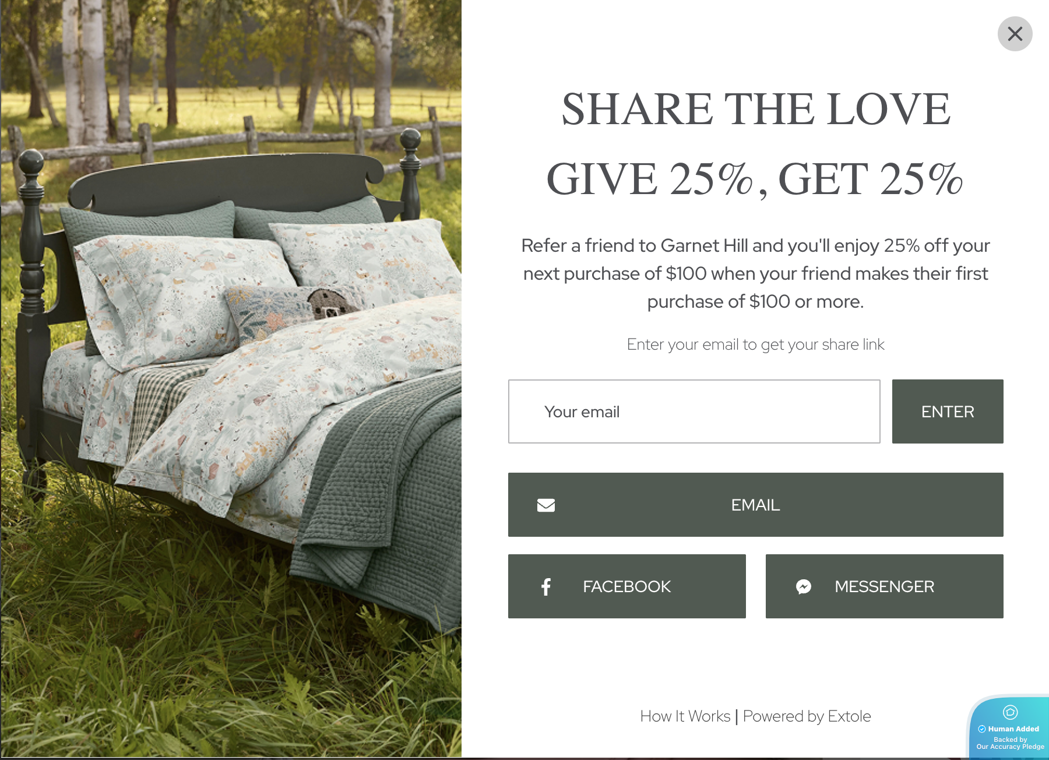Viewport: 1049px width, 760px height.
Task: Click the Human Added badge hexagon icon
Action: click(x=1010, y=712)
